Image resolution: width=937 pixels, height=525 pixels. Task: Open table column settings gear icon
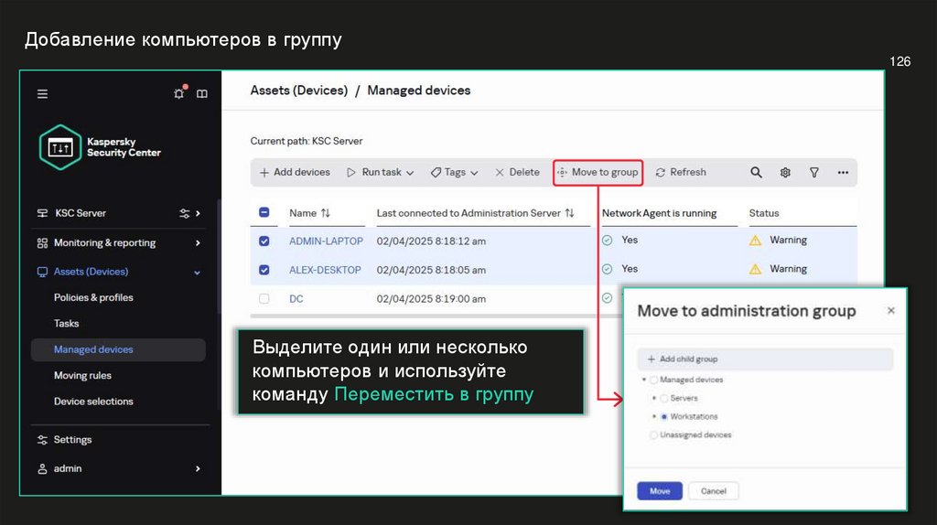coord(785,172)
